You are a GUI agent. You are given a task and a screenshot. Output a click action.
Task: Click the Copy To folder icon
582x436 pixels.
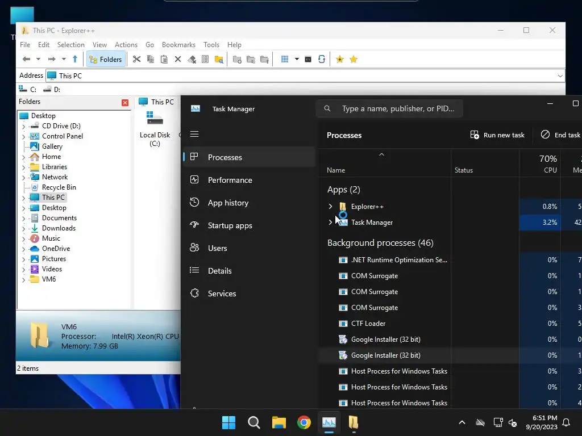point(251,59)
